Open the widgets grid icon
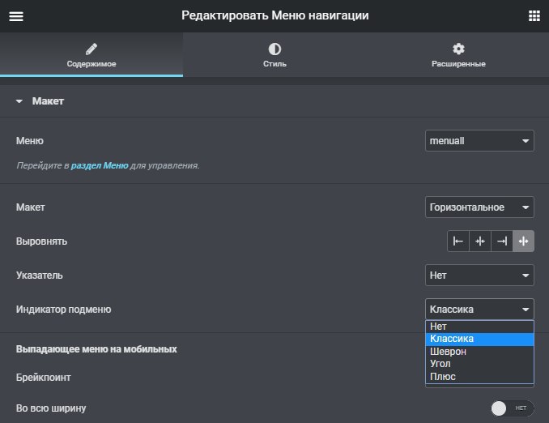The width and height of the screenshot is (549, 423). point(534,15)
